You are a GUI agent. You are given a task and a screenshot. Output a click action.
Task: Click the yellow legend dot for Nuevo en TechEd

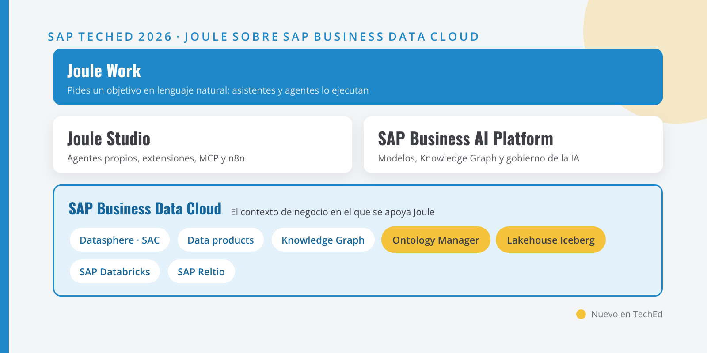[x=581, y=314]
